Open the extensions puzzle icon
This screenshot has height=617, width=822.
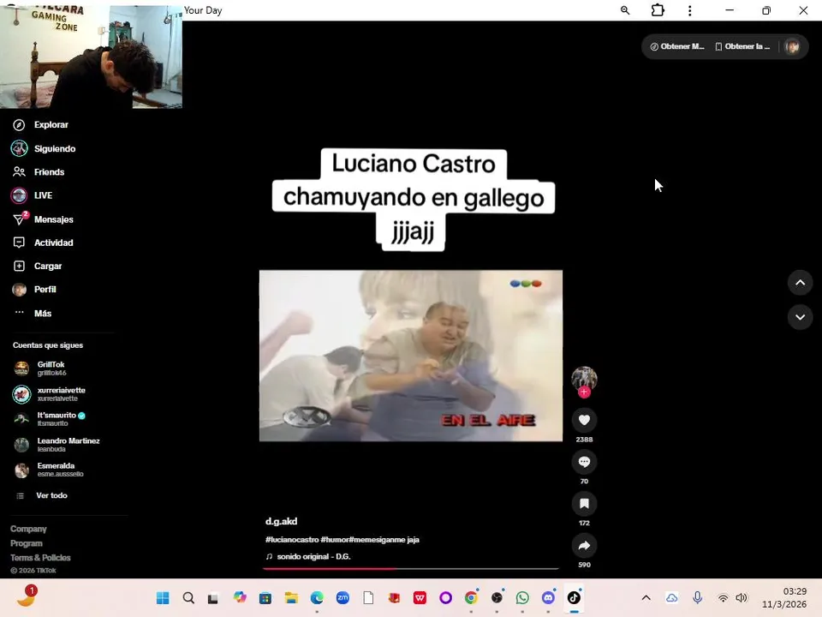pyautogui.click(x=658, y=10)
